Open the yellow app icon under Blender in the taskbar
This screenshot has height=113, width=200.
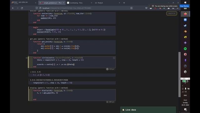pos(185,37)
